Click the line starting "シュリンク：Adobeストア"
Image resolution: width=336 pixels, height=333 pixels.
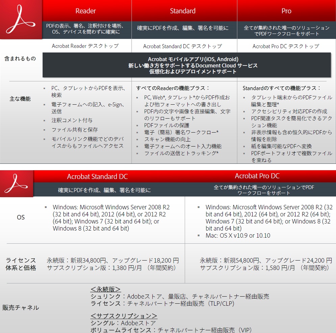coord(180,296)
